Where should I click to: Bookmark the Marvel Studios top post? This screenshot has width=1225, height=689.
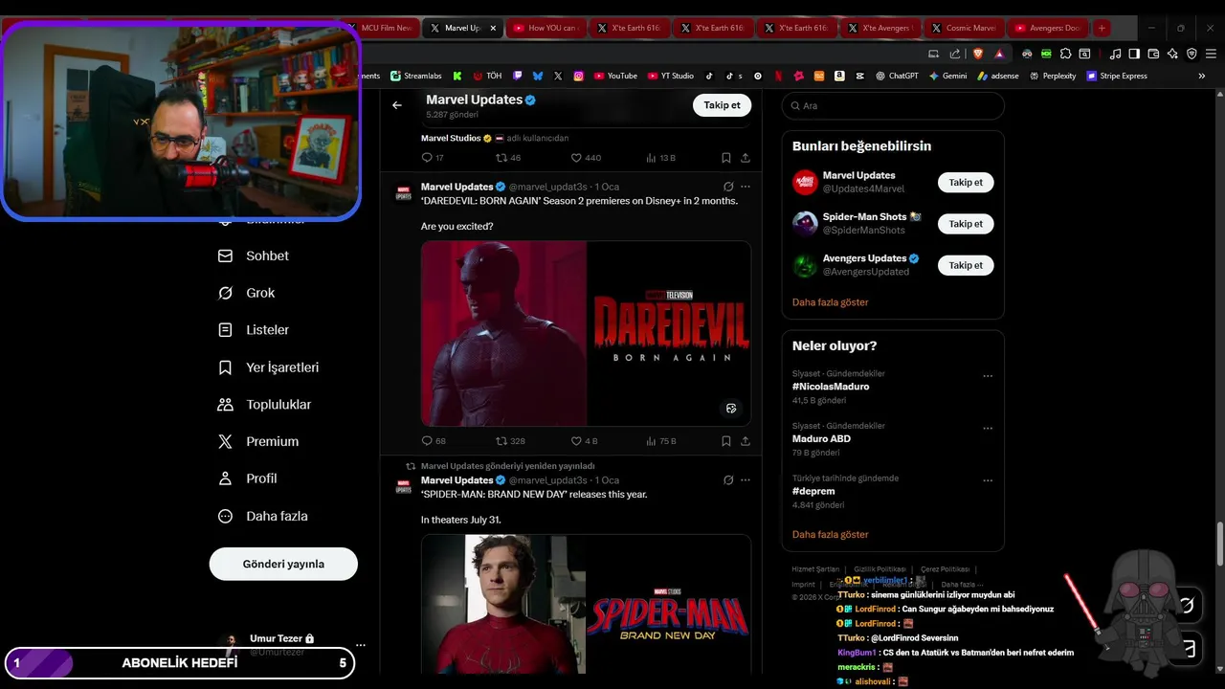[726, 158]
